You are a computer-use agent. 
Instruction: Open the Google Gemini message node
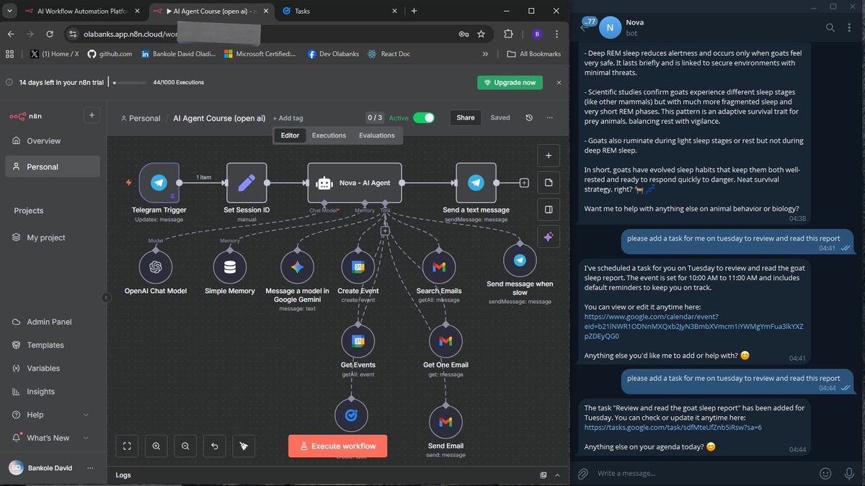[x=297, y=267]
